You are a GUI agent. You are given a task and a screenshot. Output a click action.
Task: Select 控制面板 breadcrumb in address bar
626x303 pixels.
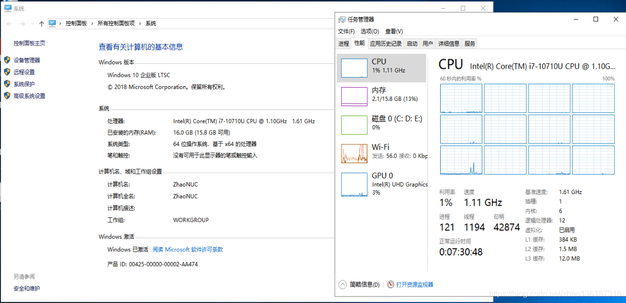[x=76, y=23]
